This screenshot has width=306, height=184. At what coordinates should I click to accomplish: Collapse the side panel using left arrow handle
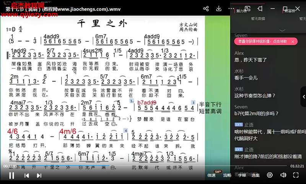[304, 96]
